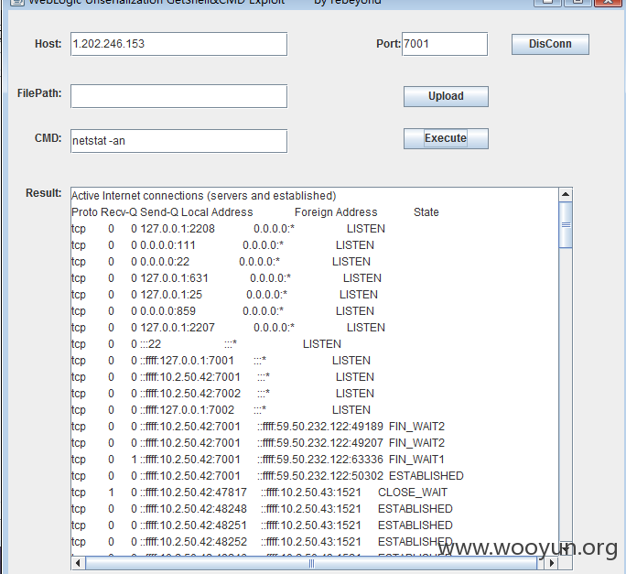Focus the Host input field
Image resolution: width=626 pixels, height=574 pixels.
(178, 44)
